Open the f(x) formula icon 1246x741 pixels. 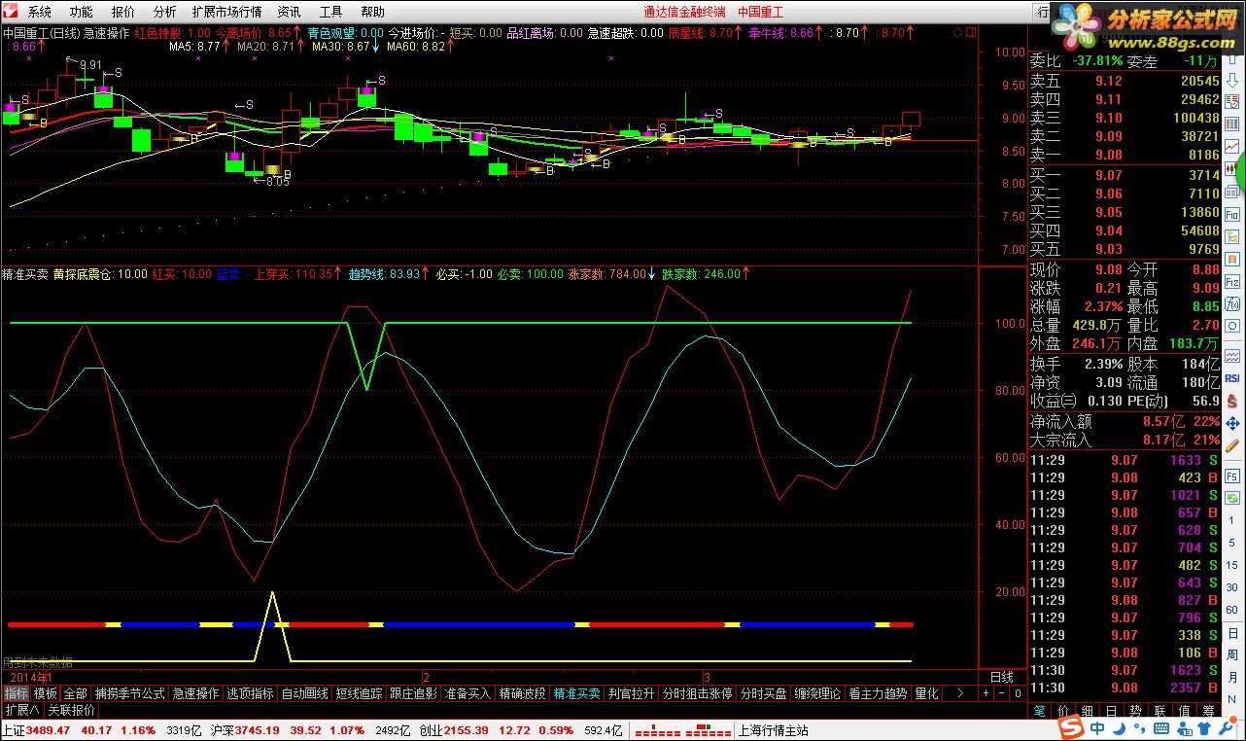(x=1232, y=303)
